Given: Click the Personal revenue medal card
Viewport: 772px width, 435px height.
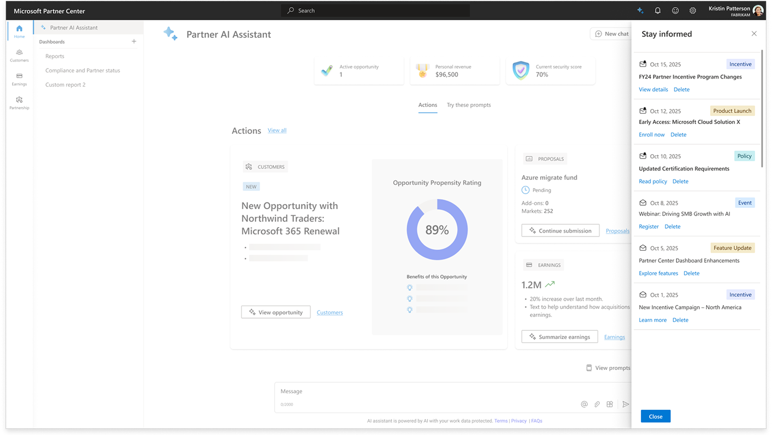Looking at the screenshot, I should pos(455,71).
